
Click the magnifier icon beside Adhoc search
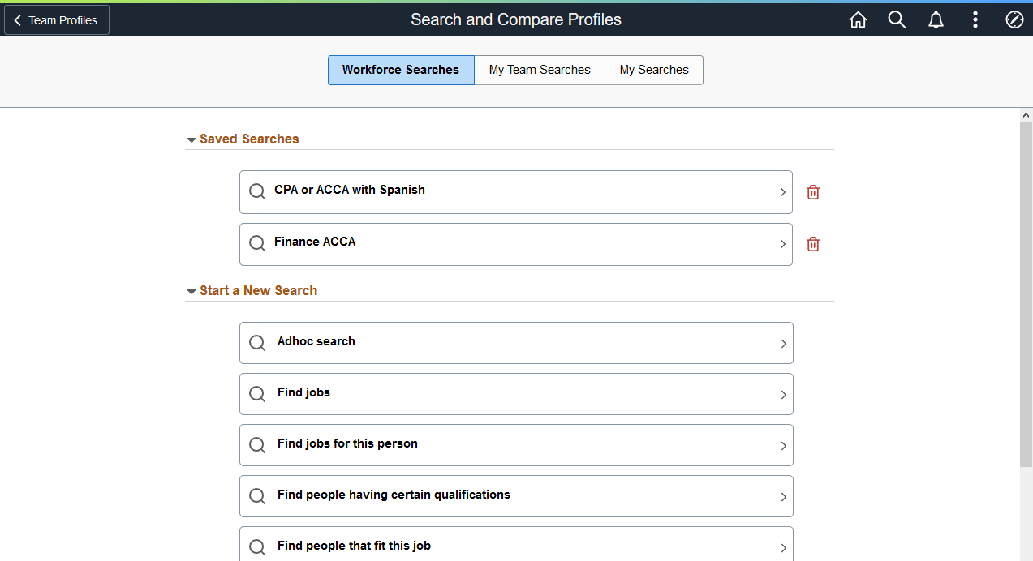pyautogui.click(x=257, y=342)
